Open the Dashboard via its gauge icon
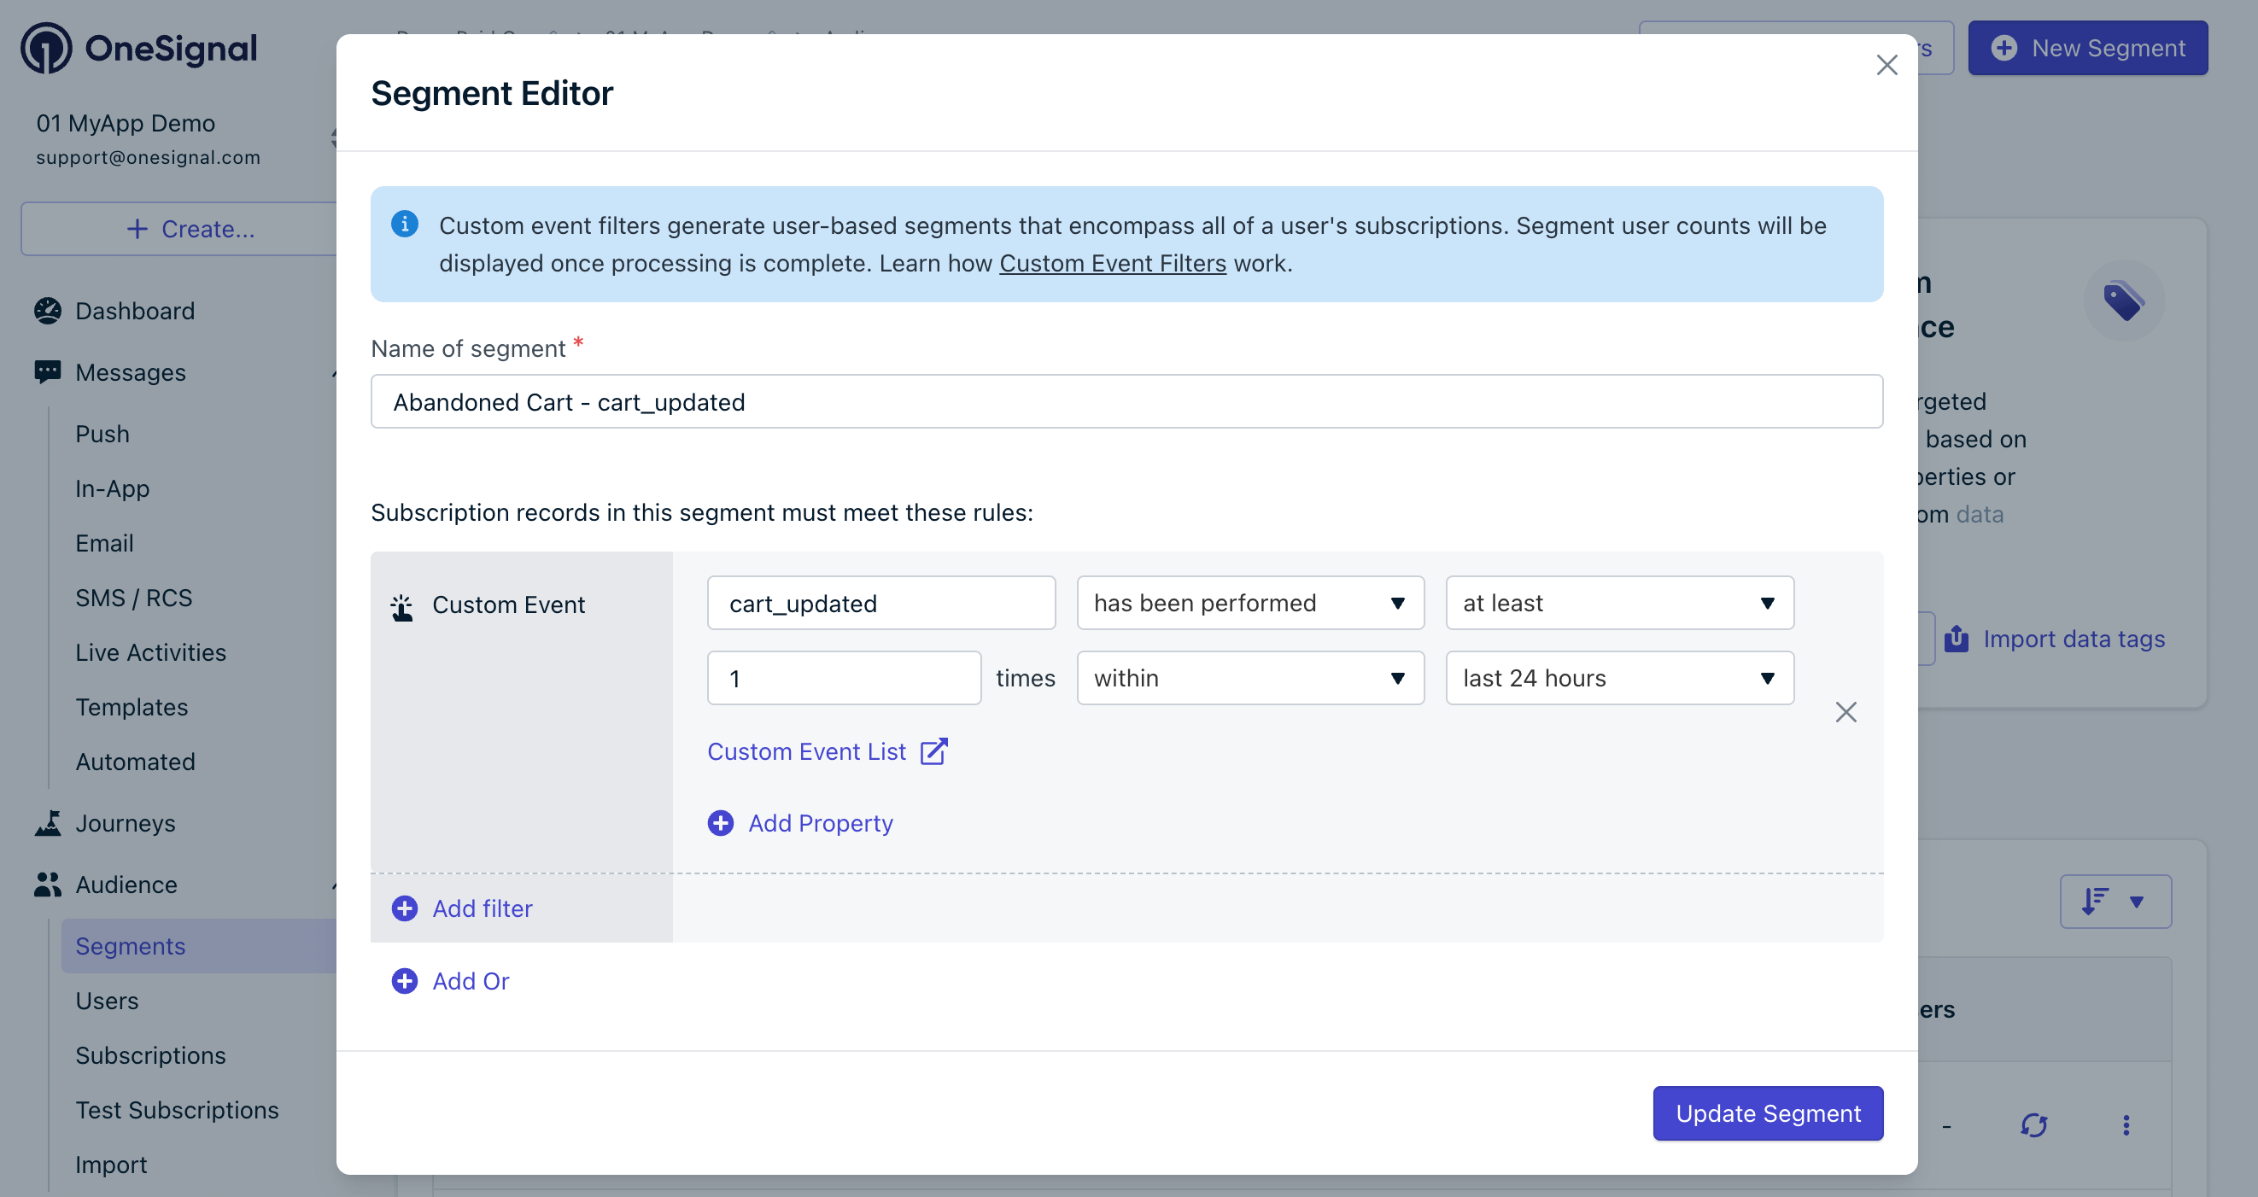This screenshot has width=2258, height=1197. 47,311
